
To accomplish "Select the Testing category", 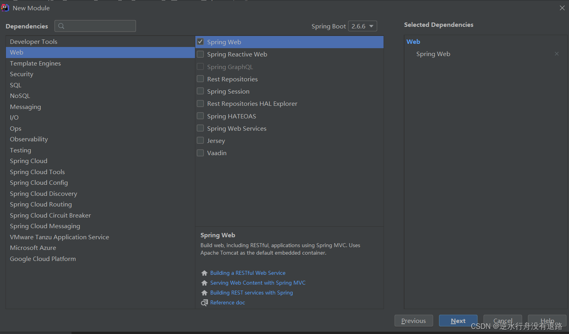I will point(100,150).
